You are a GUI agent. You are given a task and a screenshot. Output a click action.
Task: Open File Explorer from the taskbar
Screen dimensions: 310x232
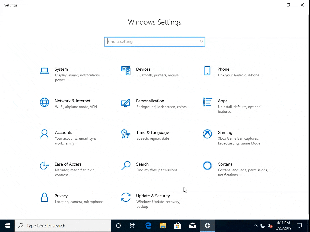[x=163, y=225]
